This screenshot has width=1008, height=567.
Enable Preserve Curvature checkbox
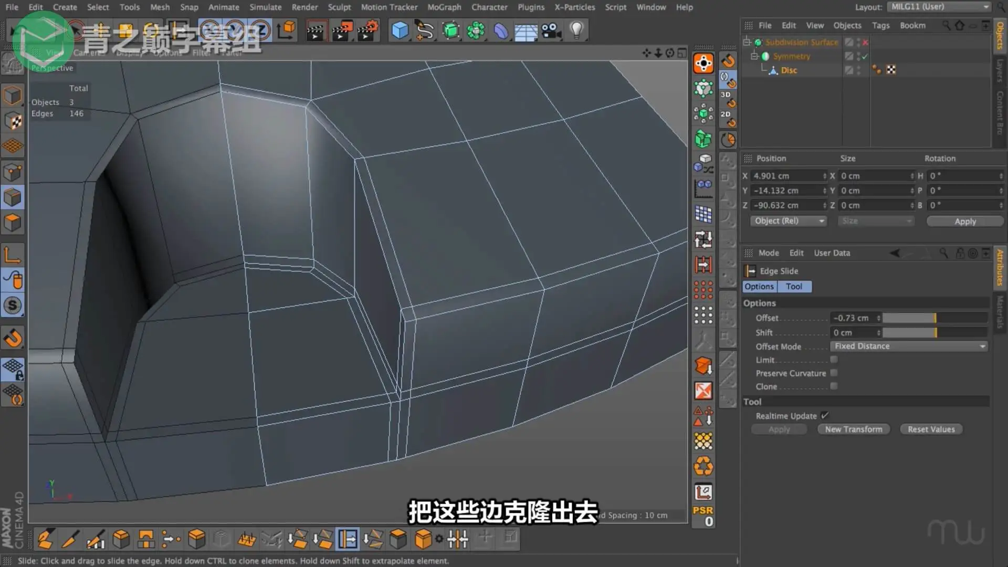click(x=834, y=373)
